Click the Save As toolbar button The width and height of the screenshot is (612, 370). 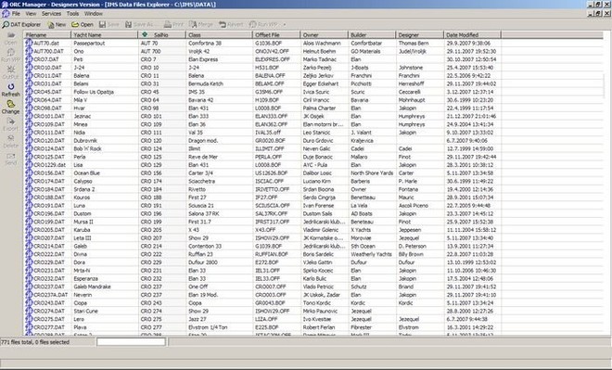[x=139, y=25]
